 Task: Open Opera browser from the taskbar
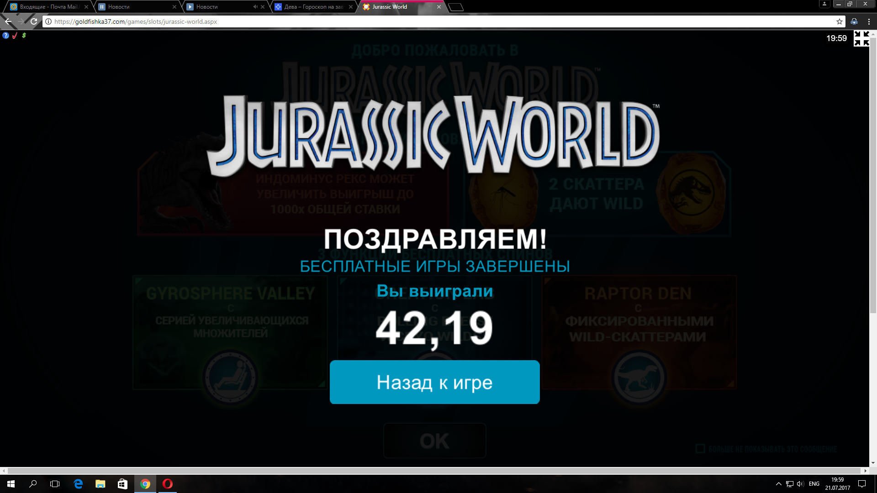tap(168, 484)
